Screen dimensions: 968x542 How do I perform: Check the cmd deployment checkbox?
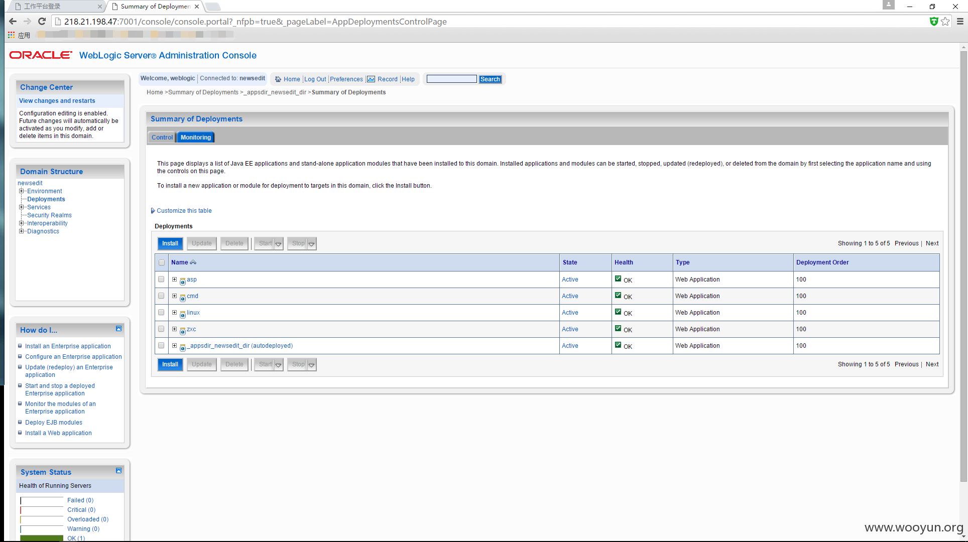point(161,296)
